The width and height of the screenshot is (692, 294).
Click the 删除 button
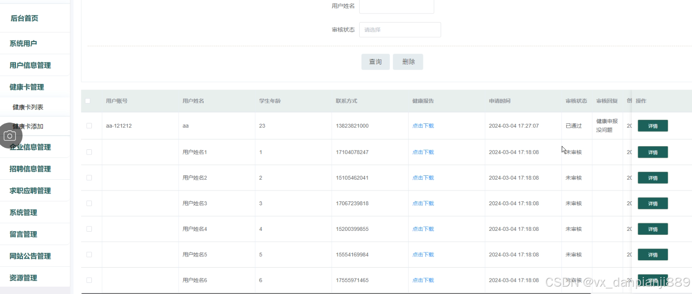(408, 62)
